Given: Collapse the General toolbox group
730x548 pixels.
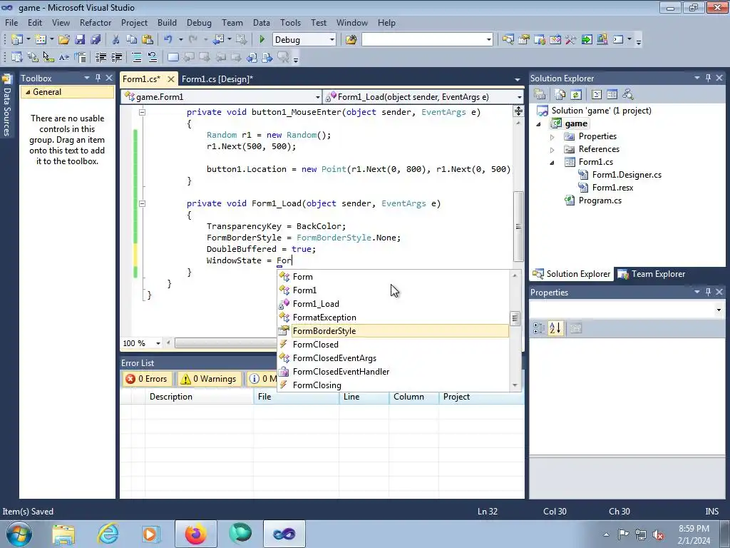Looking at the screenshot, I should [x=28, y=92].
